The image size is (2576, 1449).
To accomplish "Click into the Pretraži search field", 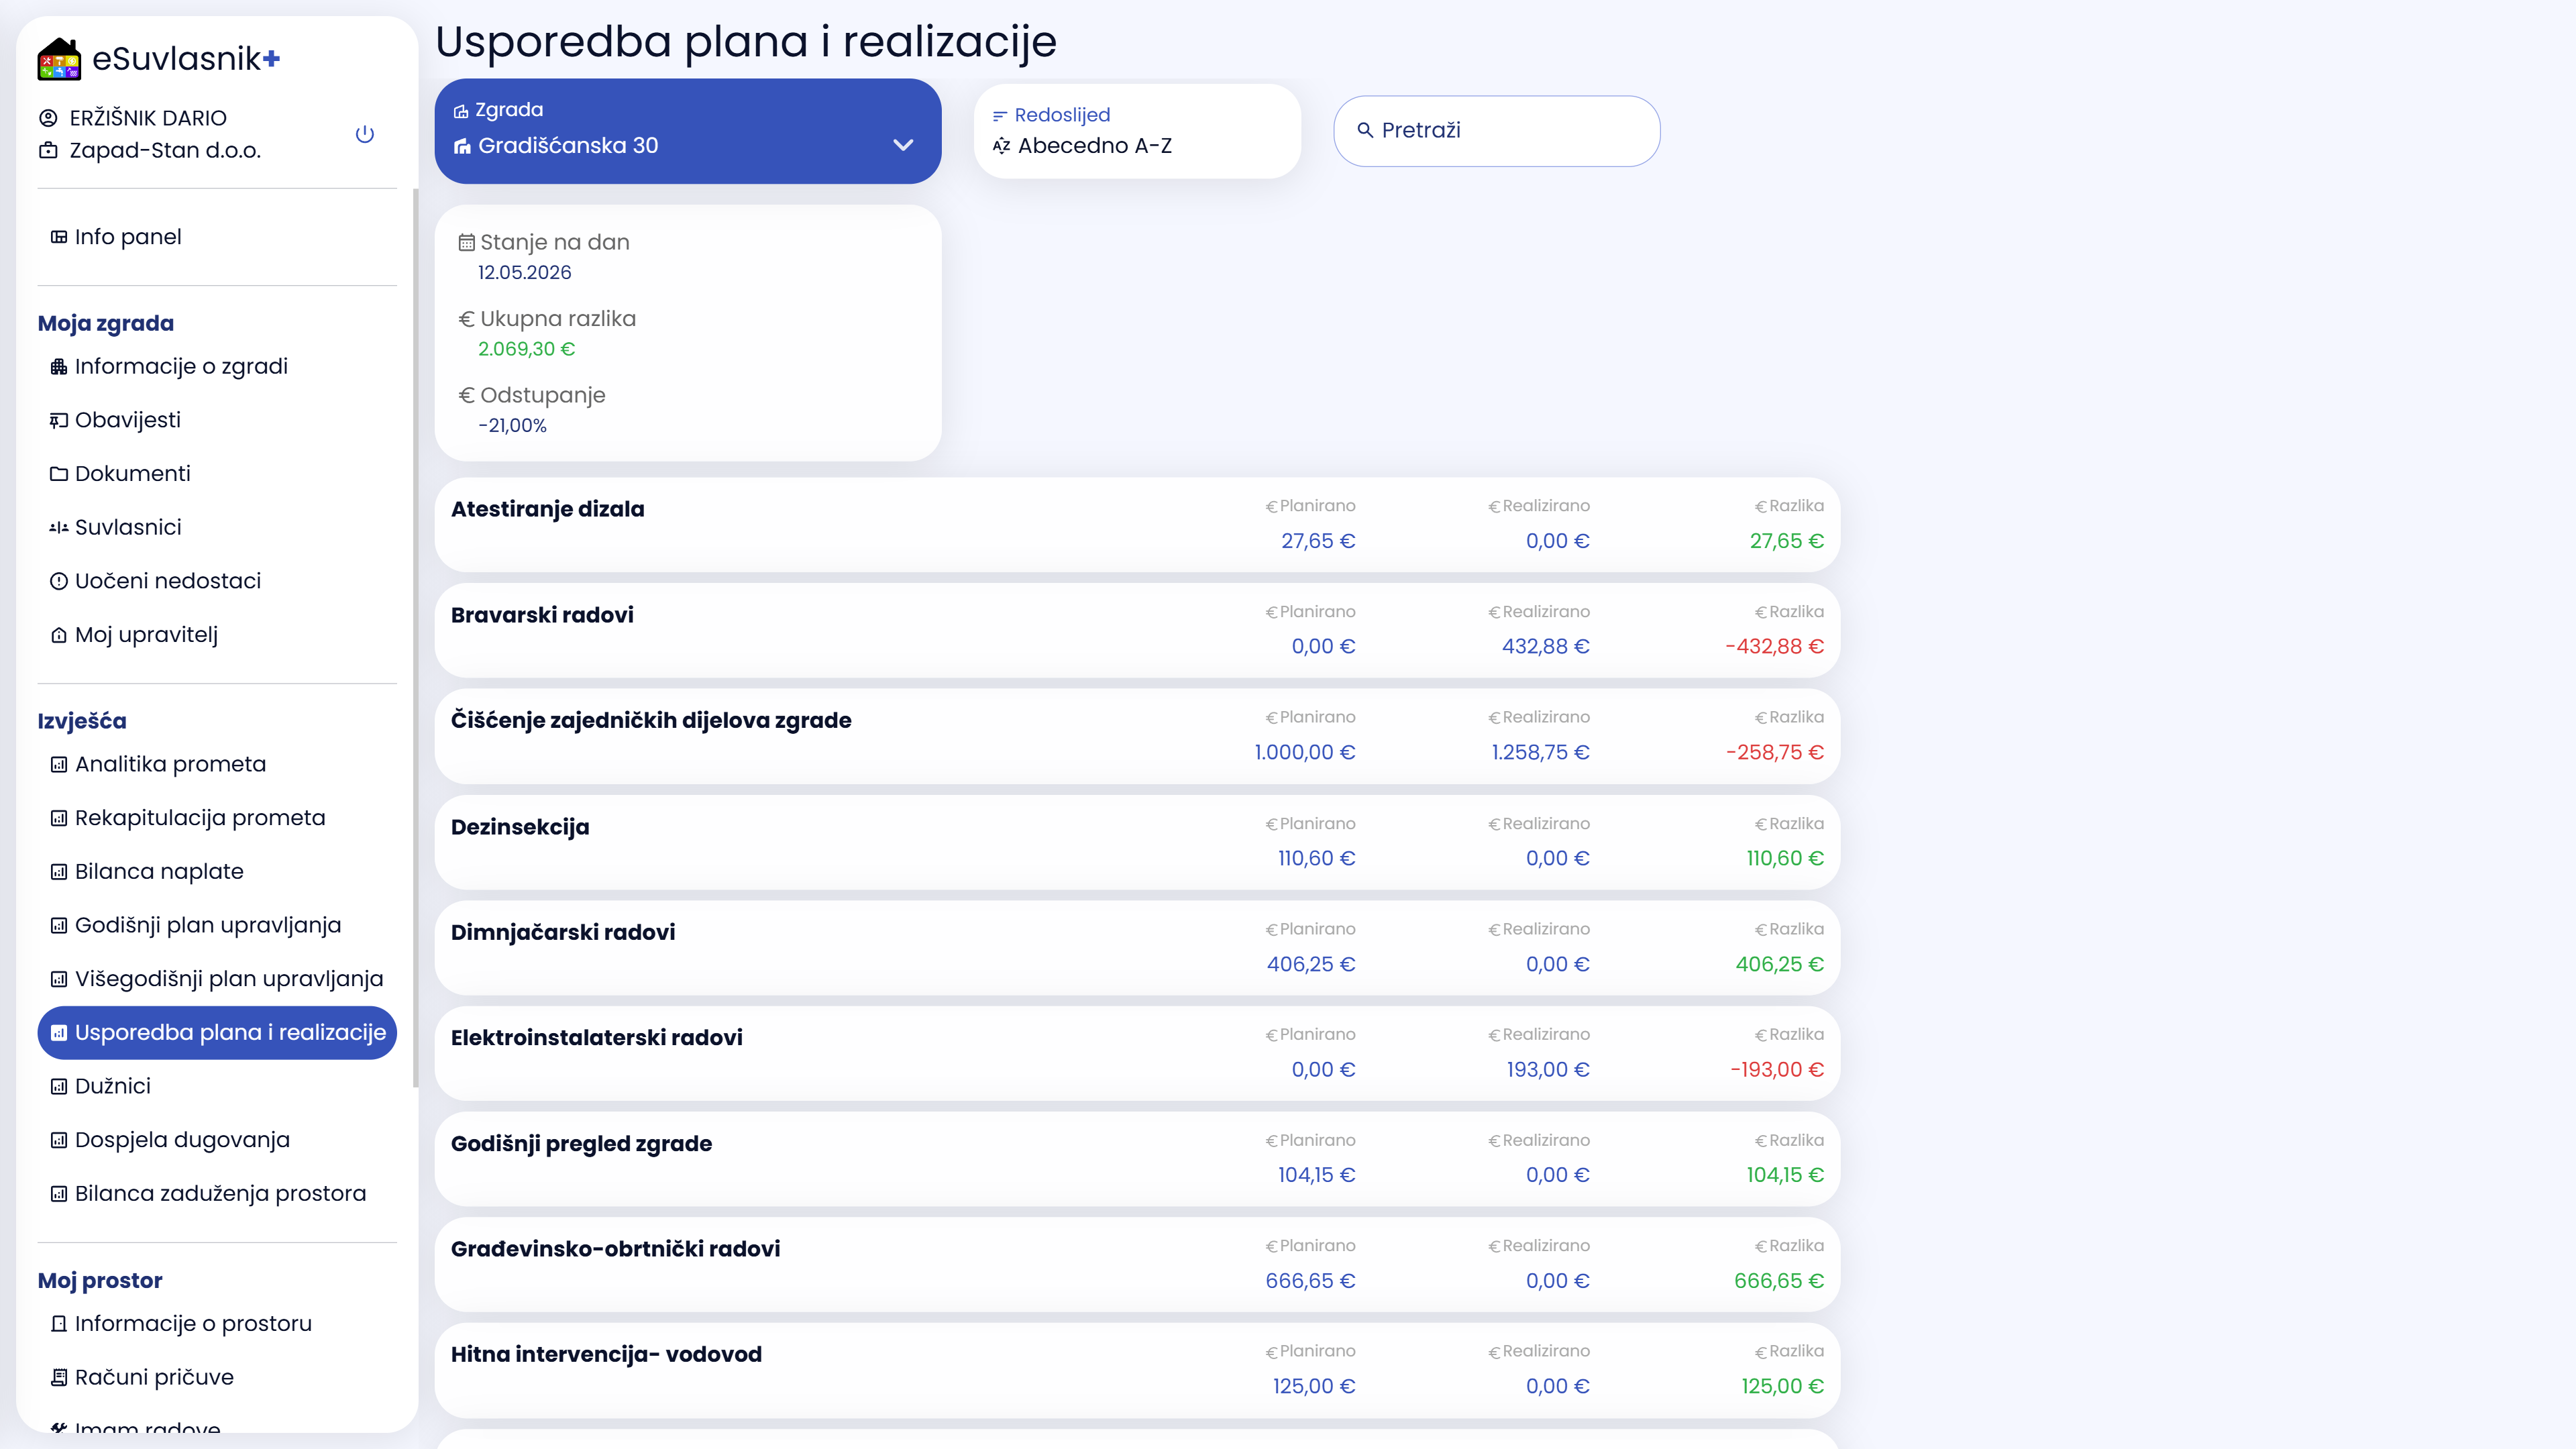I will coord(1497,131).
